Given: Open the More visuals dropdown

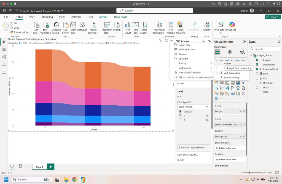Looking at the screenshot, I should tap(144, 28).
